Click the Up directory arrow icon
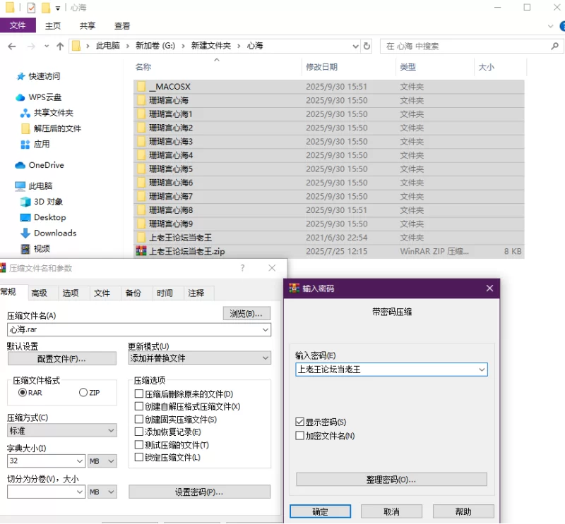565x524 pixels. coord(59,46)
